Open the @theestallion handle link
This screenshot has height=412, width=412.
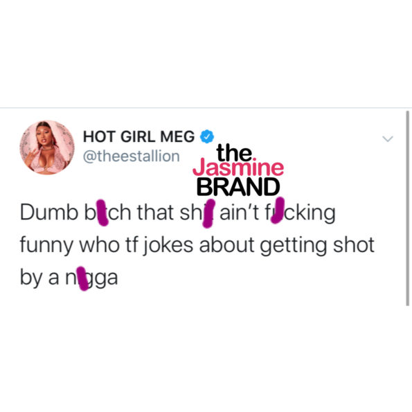(131, 156)
